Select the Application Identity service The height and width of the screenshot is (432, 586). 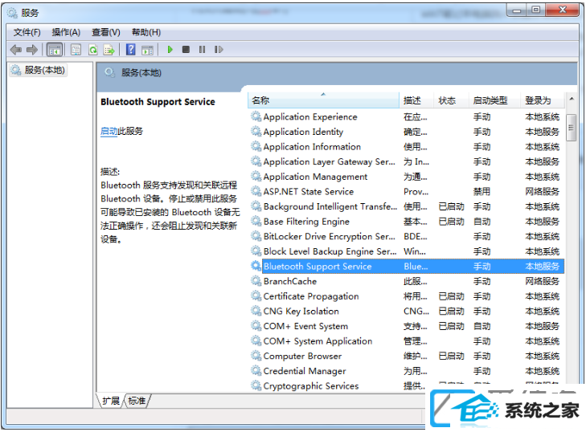407,132
